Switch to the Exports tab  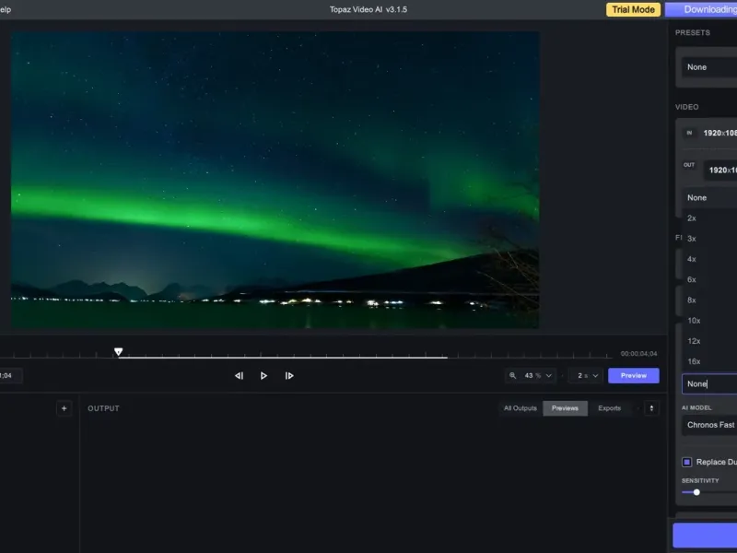609,408
